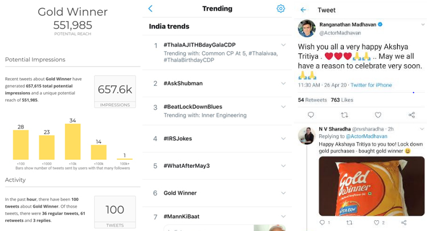
Task: Open chevron next to #AskShubman
Action: pos(283,84)
